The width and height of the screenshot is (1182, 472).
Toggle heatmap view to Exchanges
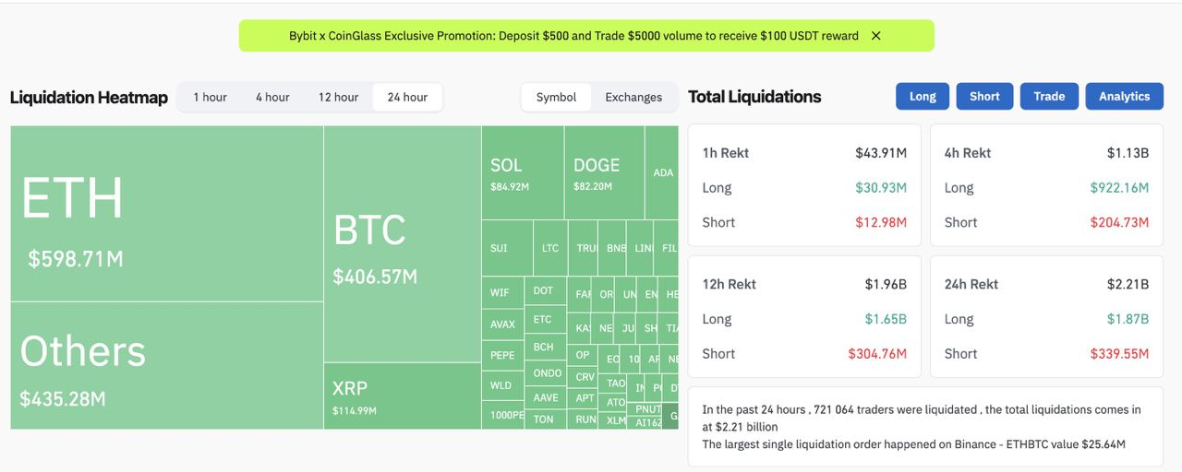[633, 97]
